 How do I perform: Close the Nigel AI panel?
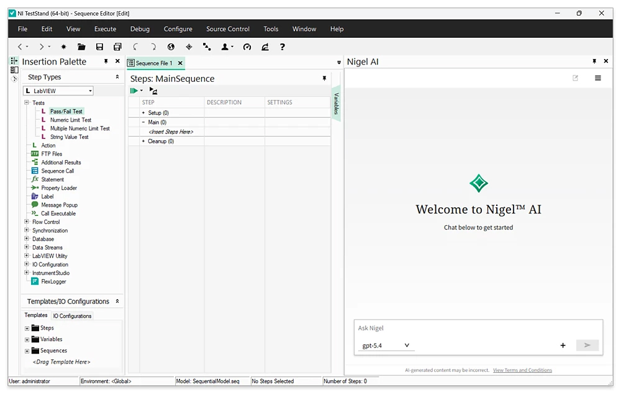click(606, 61)
